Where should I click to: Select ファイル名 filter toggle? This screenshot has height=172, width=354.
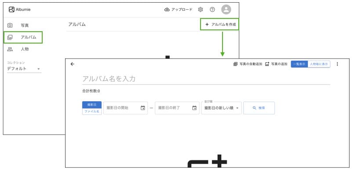92,111
